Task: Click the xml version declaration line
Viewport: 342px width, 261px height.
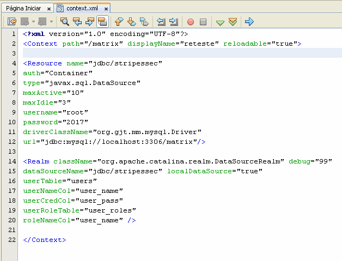Action: (105, 34)
